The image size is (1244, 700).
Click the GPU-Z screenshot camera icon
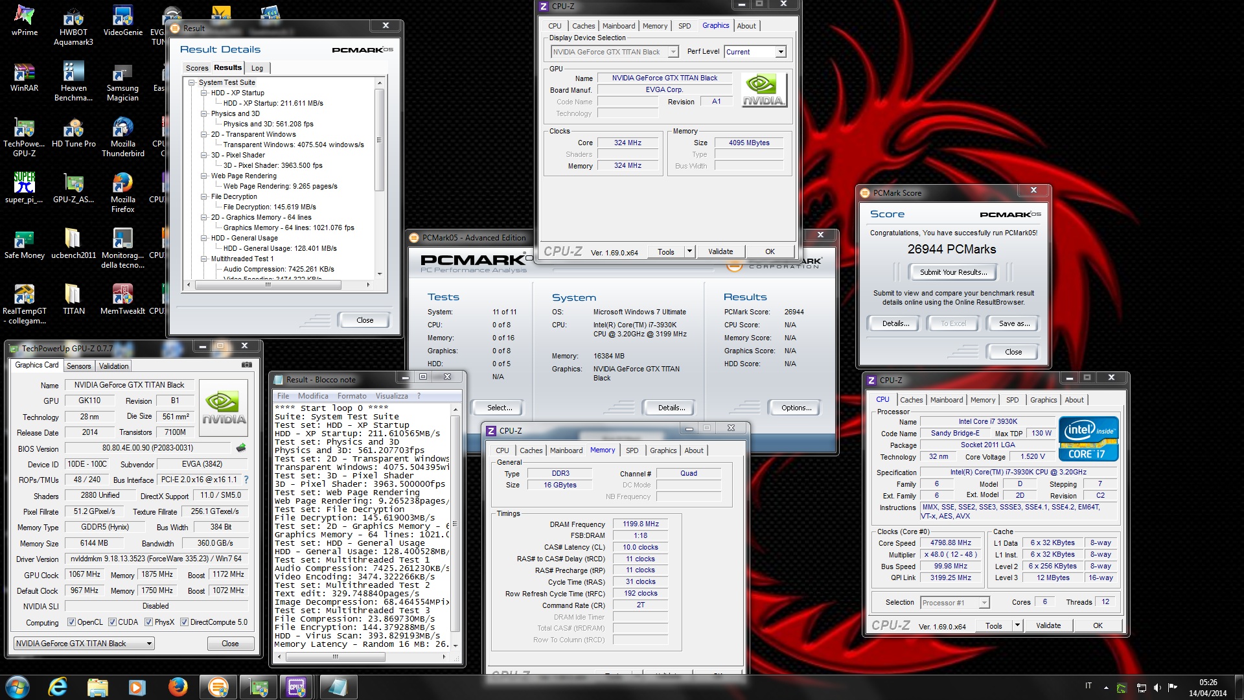pos(247,365)
